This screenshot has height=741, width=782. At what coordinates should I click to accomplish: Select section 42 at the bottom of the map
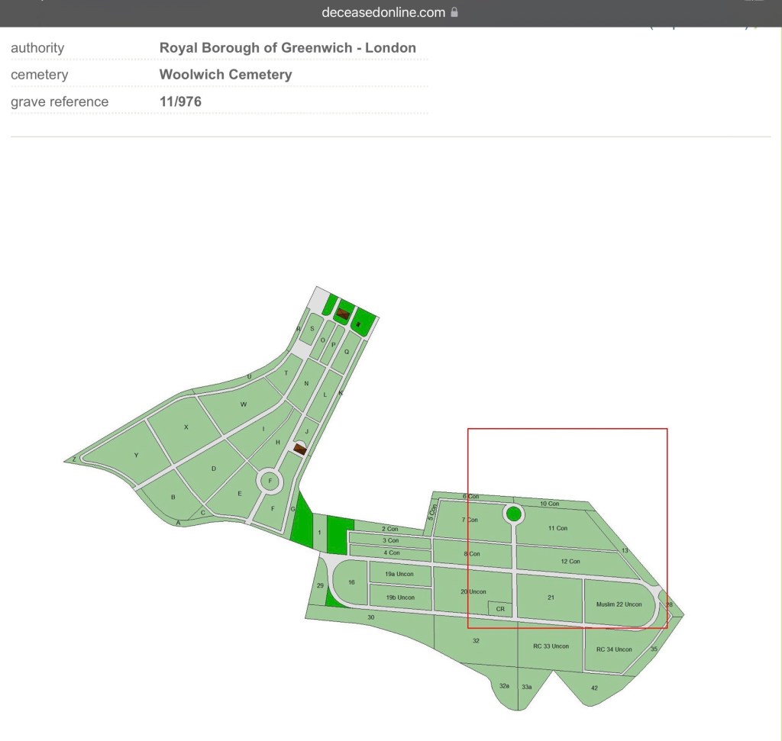(594, 688)
